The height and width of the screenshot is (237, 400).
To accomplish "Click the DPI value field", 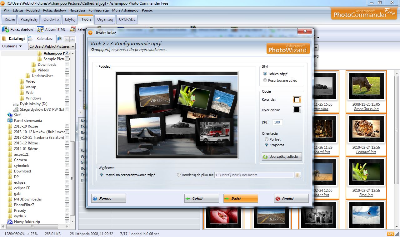I will pyautogui.click(x=277, y=122).
